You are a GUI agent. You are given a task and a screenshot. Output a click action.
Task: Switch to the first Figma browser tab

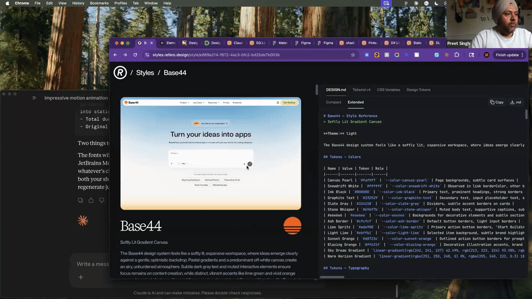tap(303, 43)
